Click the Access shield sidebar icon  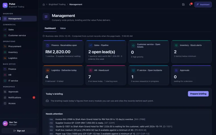(x=5, y=103)
